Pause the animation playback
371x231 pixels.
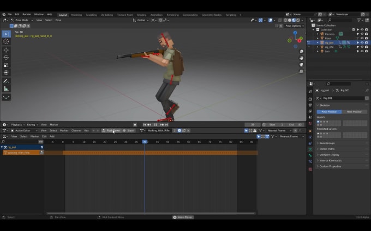coord(155,124)
